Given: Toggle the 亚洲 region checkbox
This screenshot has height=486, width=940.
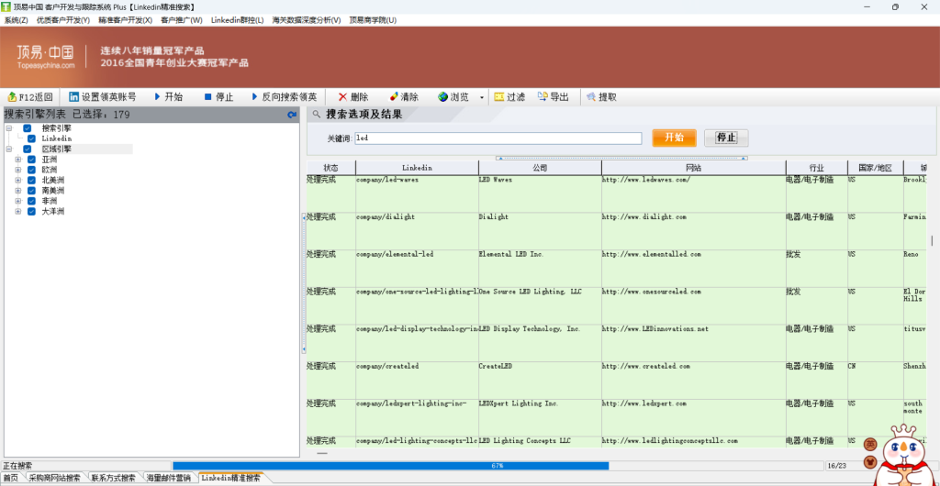Looking at the screenshot, I should (31, 160).
